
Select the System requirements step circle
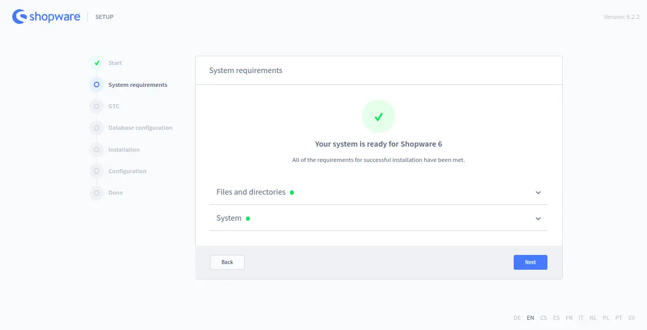pos(97,85)
